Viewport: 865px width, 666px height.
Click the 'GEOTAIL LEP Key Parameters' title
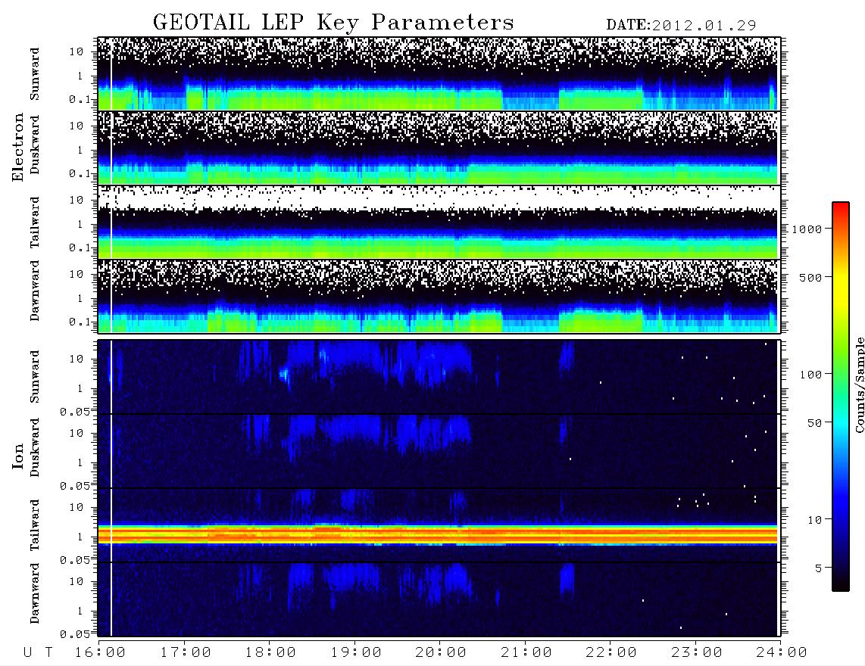(333, 23)
